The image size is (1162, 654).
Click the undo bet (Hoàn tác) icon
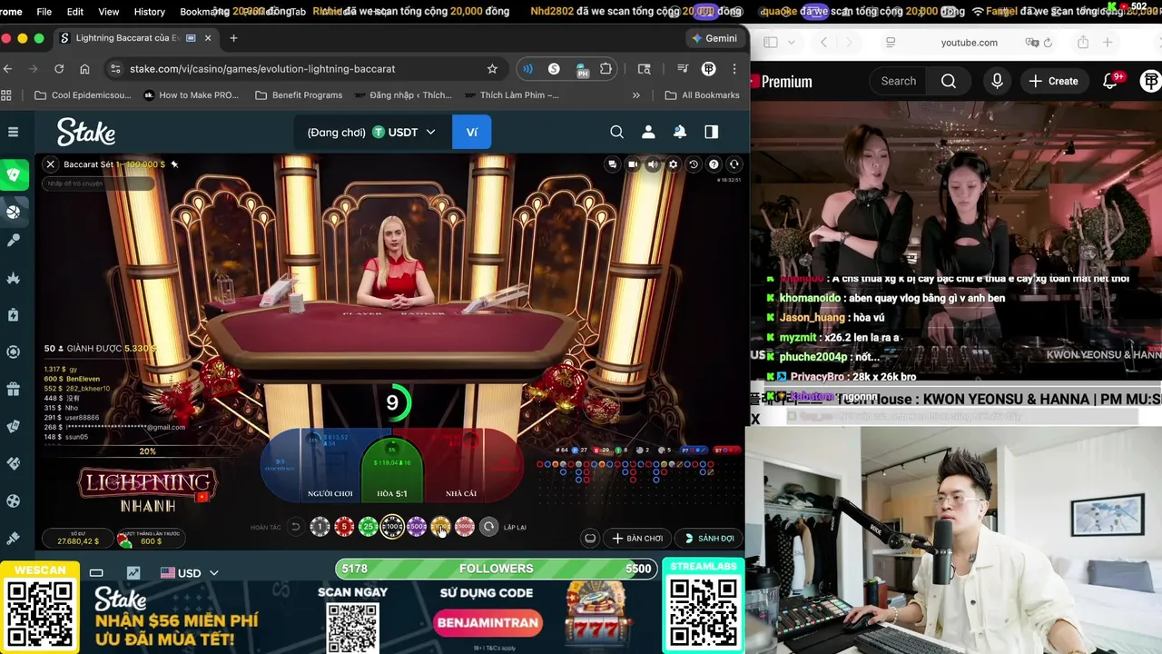tap(295, 527)
